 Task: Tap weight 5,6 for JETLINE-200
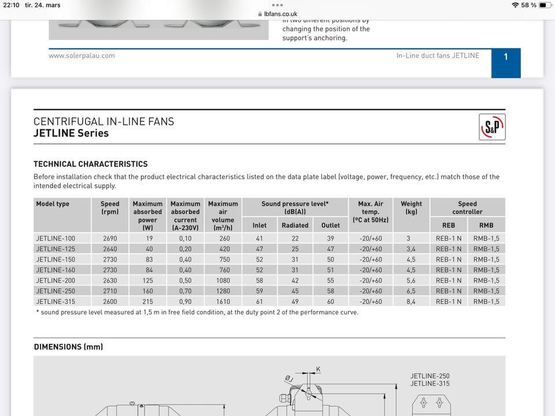[410, 281]
